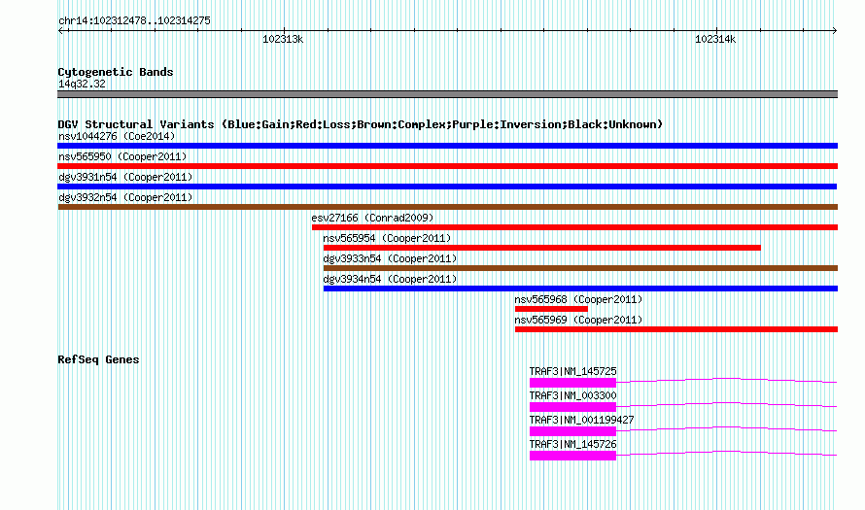Click the DGV Structural Variants track title
865x510 pixels.
360,124
